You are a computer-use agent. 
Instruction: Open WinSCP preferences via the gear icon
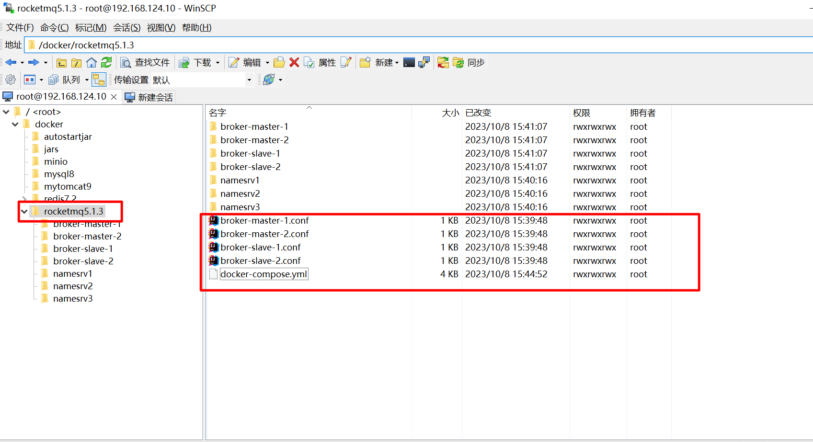point(11,79)
